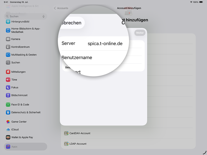
Task: Tap the Kamera icon in sidebar
Action: [x=8, y=39]
